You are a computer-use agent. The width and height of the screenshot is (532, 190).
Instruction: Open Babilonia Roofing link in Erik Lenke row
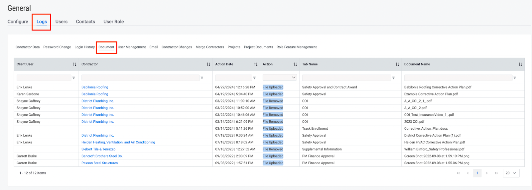point(95,87)
